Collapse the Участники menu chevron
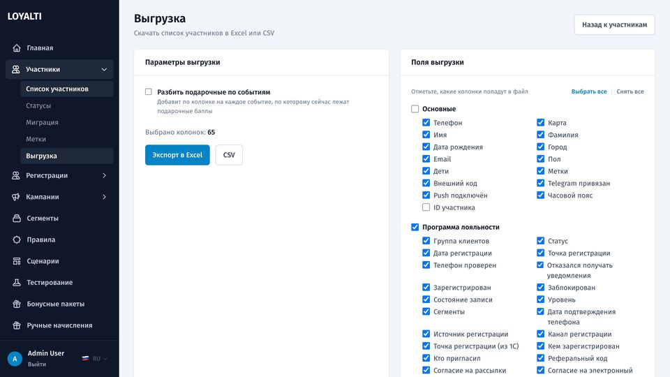This screenshot has width=670, height=377. [x=104, y=69]
